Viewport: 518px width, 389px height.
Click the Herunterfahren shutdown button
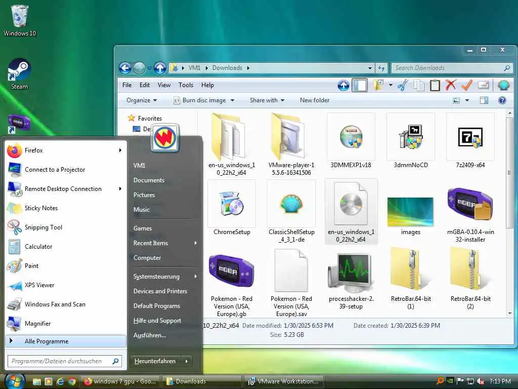coord(155,361)
